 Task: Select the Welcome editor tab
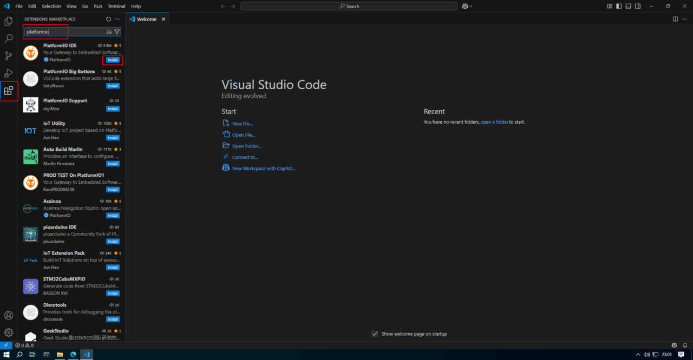(x=147, y=19)
